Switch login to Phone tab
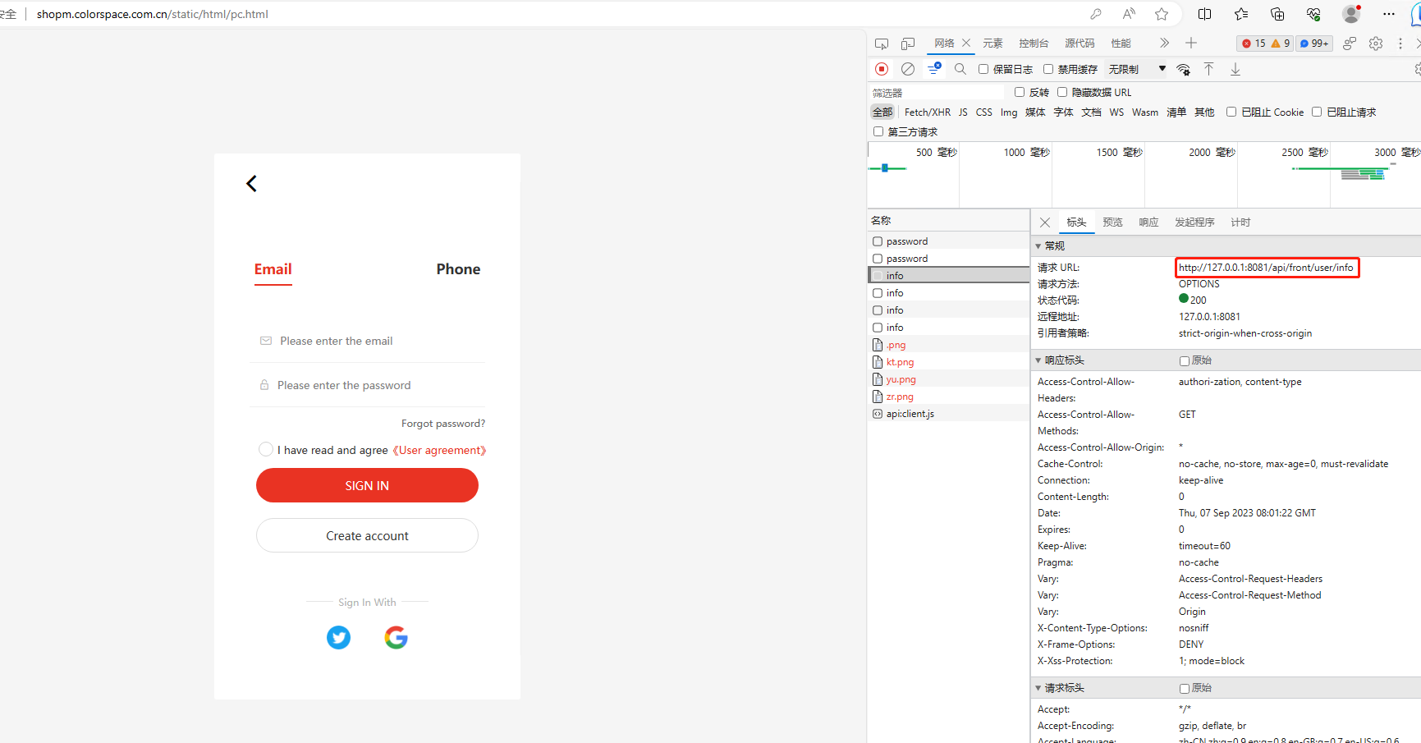 pyautogui.click(x=458, y=269)
